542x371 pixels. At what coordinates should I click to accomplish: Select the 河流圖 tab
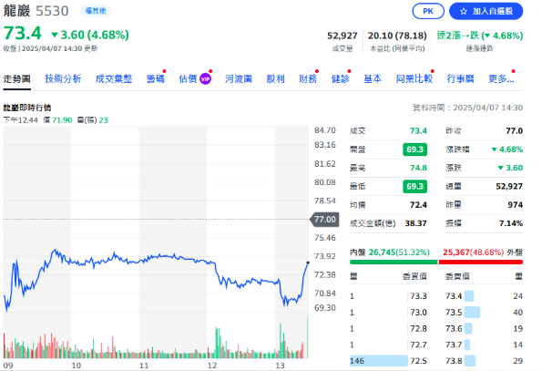point(239,78)
